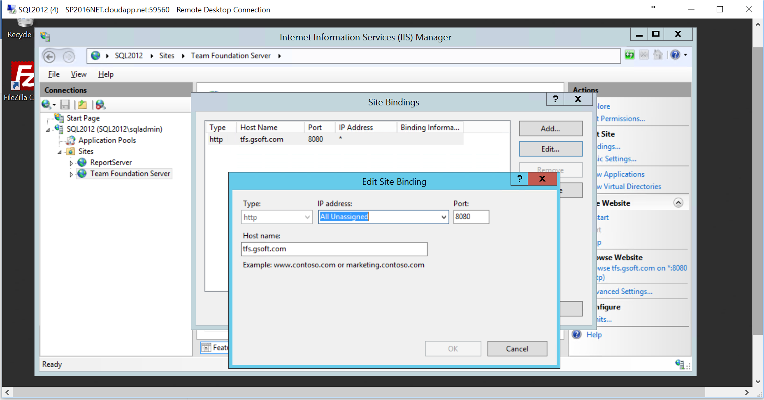Expand the ReportServer tree node
Screen dimensions: 764x400
pyautogui.click(x=71, y=162)
